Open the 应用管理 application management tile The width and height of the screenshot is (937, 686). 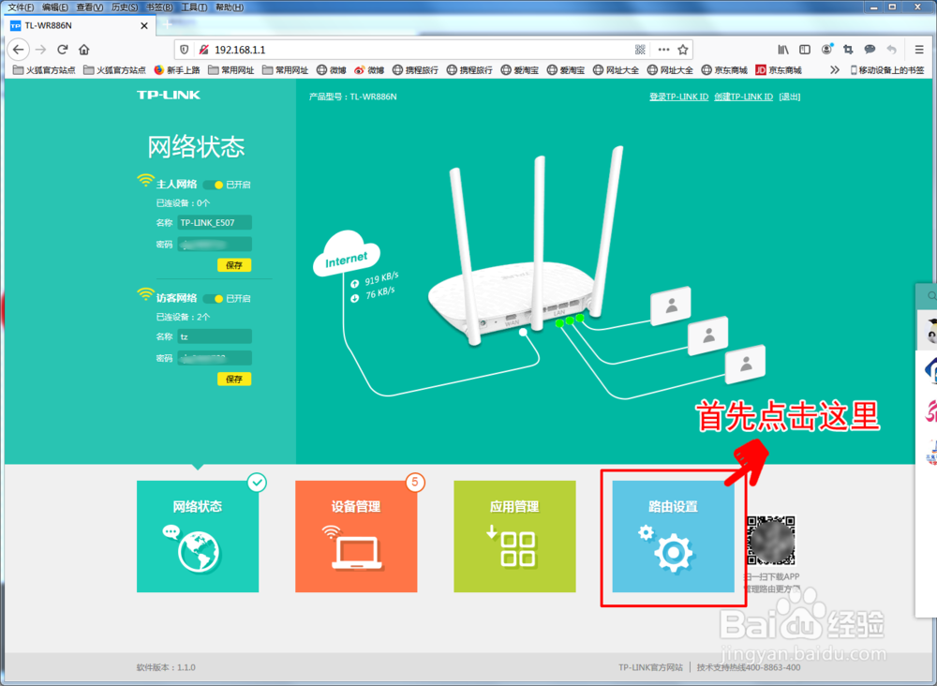click(514, 537)
